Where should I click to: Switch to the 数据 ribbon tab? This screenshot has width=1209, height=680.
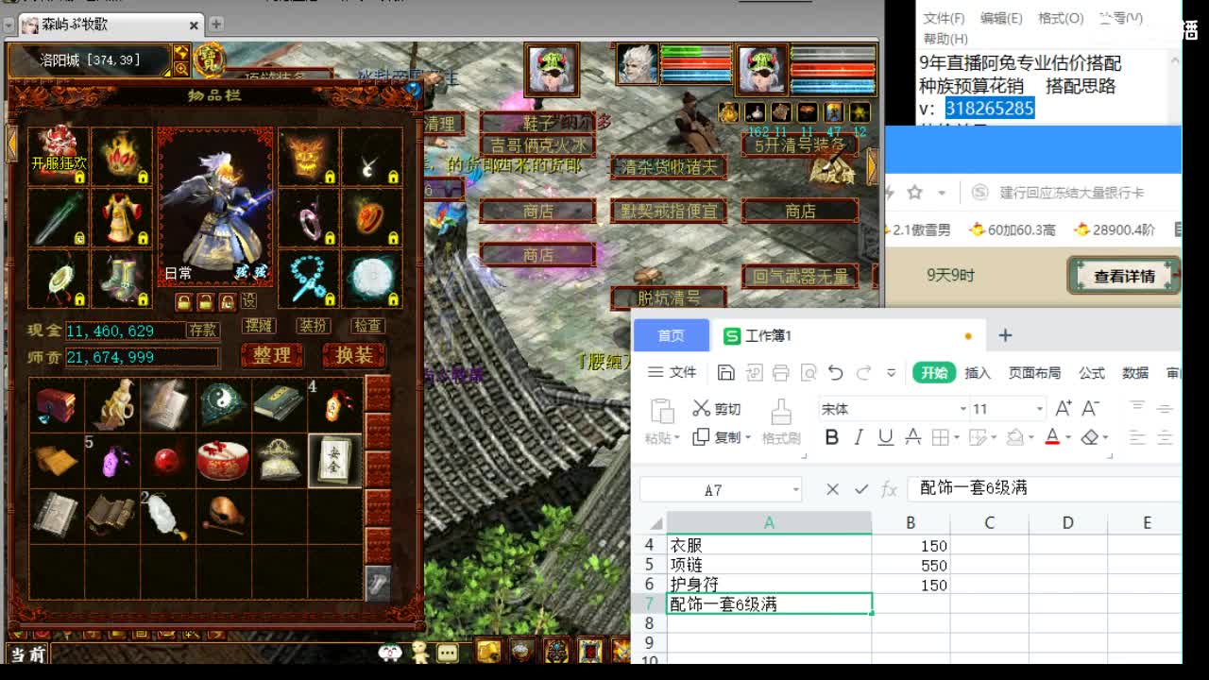(1135, 373)
